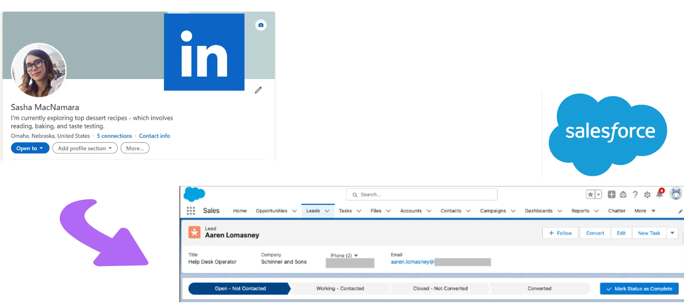Focus the Salesforce Search field
The width and height of the screenshot is (684, 308).
click(x=422, y=194)
